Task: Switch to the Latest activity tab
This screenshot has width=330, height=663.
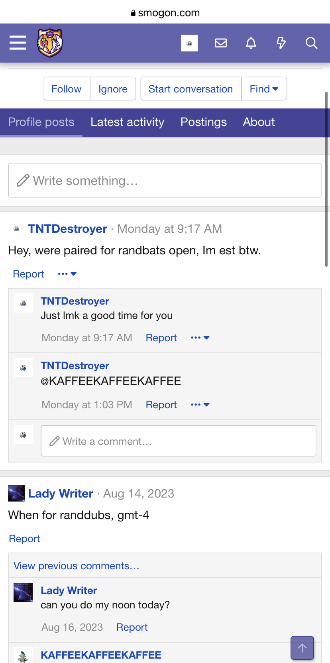Action: 127,122
